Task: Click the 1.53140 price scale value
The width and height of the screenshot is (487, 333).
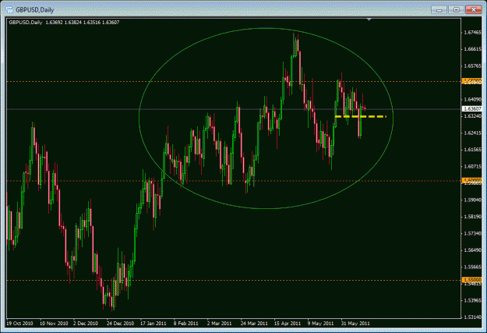Action: tap(472, 317)
